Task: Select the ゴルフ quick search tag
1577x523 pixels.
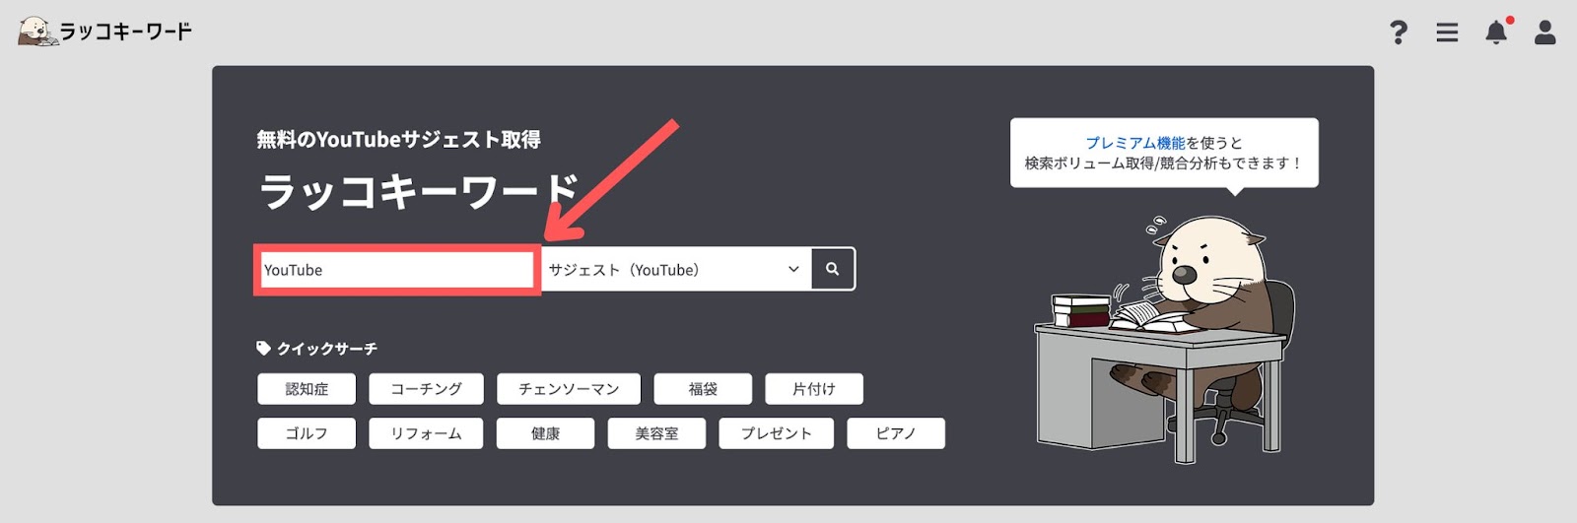Action: (x=307, y=433)
